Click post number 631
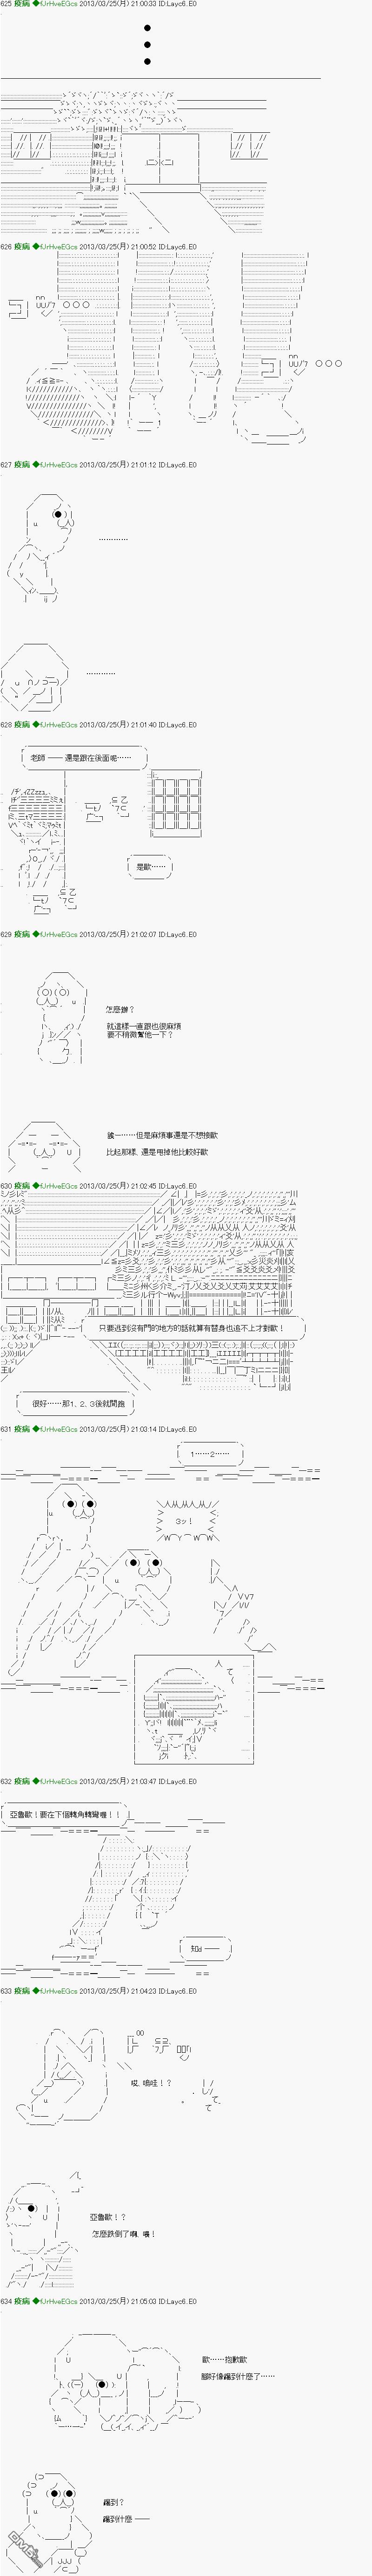The image size is (372, 2576). (6, 1429)
